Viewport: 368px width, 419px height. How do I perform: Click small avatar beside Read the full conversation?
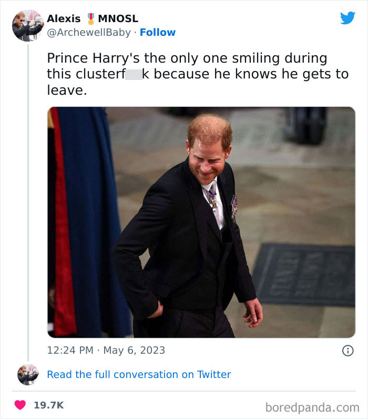pos(28,374)
